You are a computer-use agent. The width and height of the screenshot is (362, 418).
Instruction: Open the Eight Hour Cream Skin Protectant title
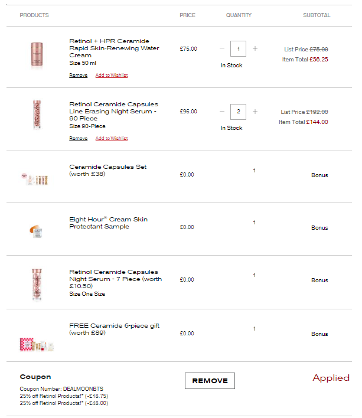point(108,223)
